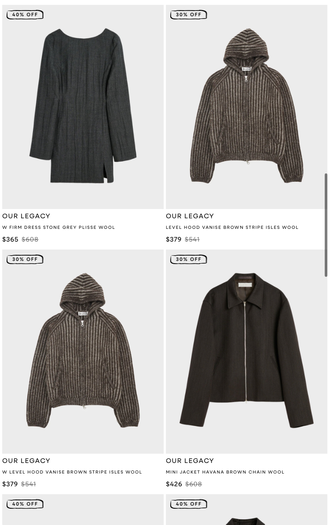
Task: Click W Level Hood Vanise Brown Stripe title
Action: (x=72, y=472)
